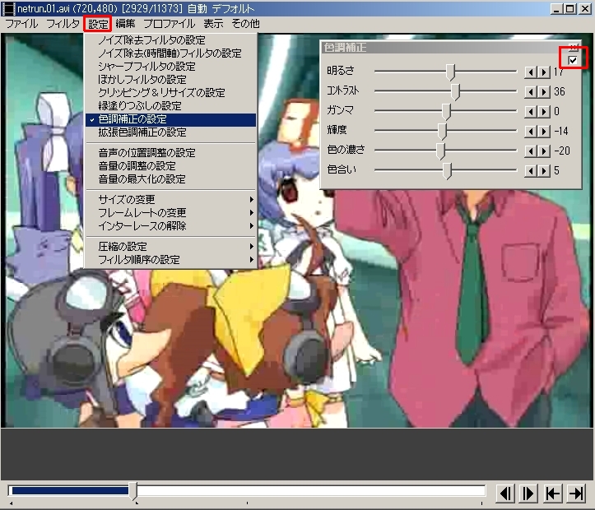This screenshot has height=510, width=595.
Task: Expand the サイズの変更 submenu
Action: click(x=170, y=199)
